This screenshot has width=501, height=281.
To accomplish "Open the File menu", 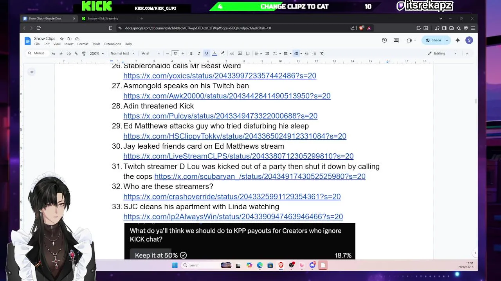I will point(37,44).
